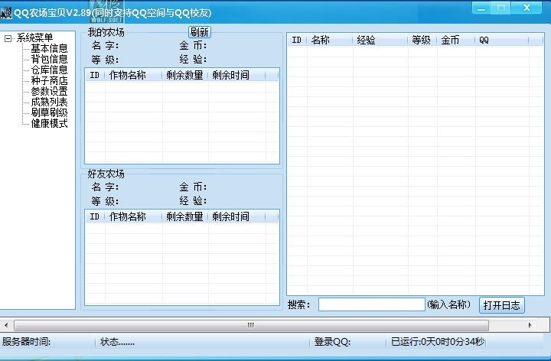Screen dimensions: 551x361
Task: Select 成熟列表 in the tree
Action: pyautogui.click(x=49, y=102)
